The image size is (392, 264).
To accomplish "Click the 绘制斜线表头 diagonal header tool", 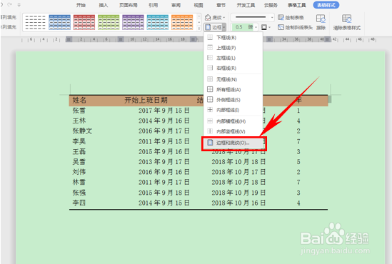I will tap(296, 27).
